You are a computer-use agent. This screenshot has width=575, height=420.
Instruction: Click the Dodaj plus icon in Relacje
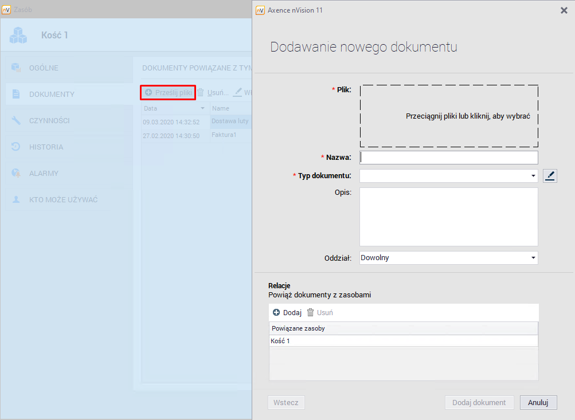(x=276, y=312)
